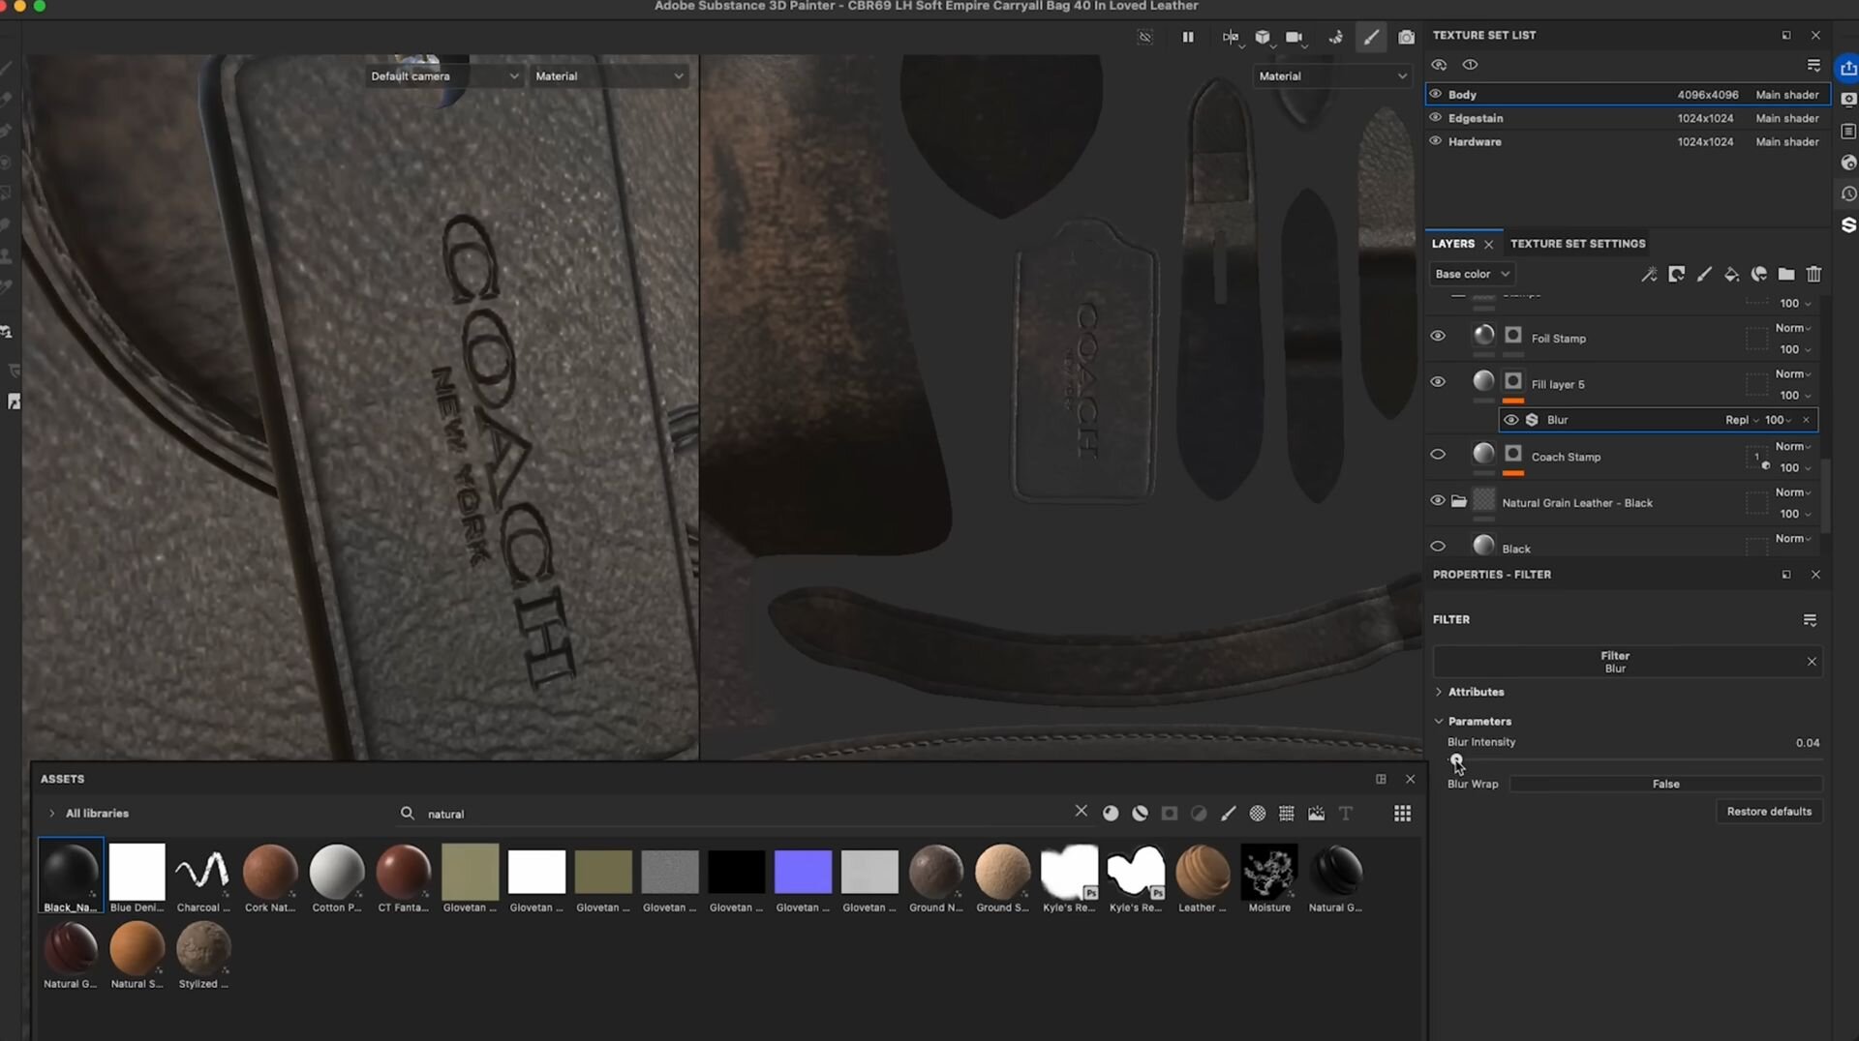Screen dimensions: 1859x1041
Task: Click the export share icon in right dock
Action: [1848, 68]
